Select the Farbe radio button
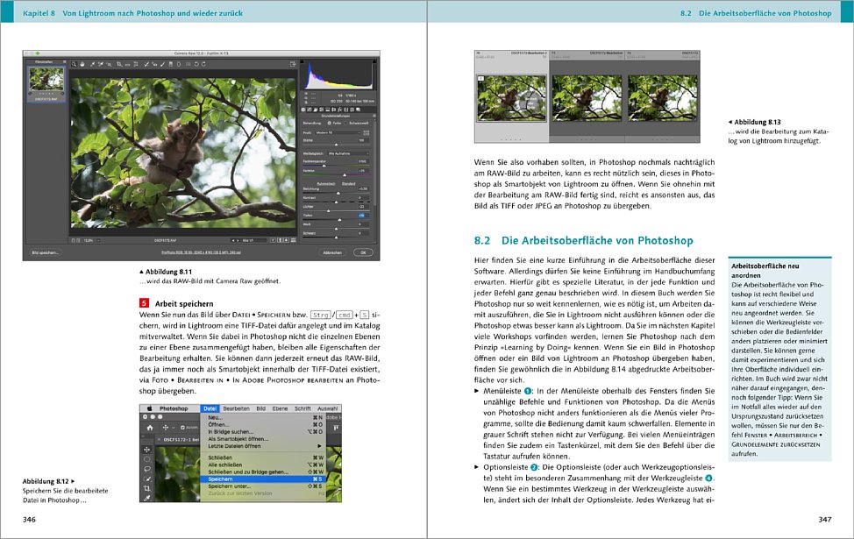The image size is (854, 539). coord(329,123)
